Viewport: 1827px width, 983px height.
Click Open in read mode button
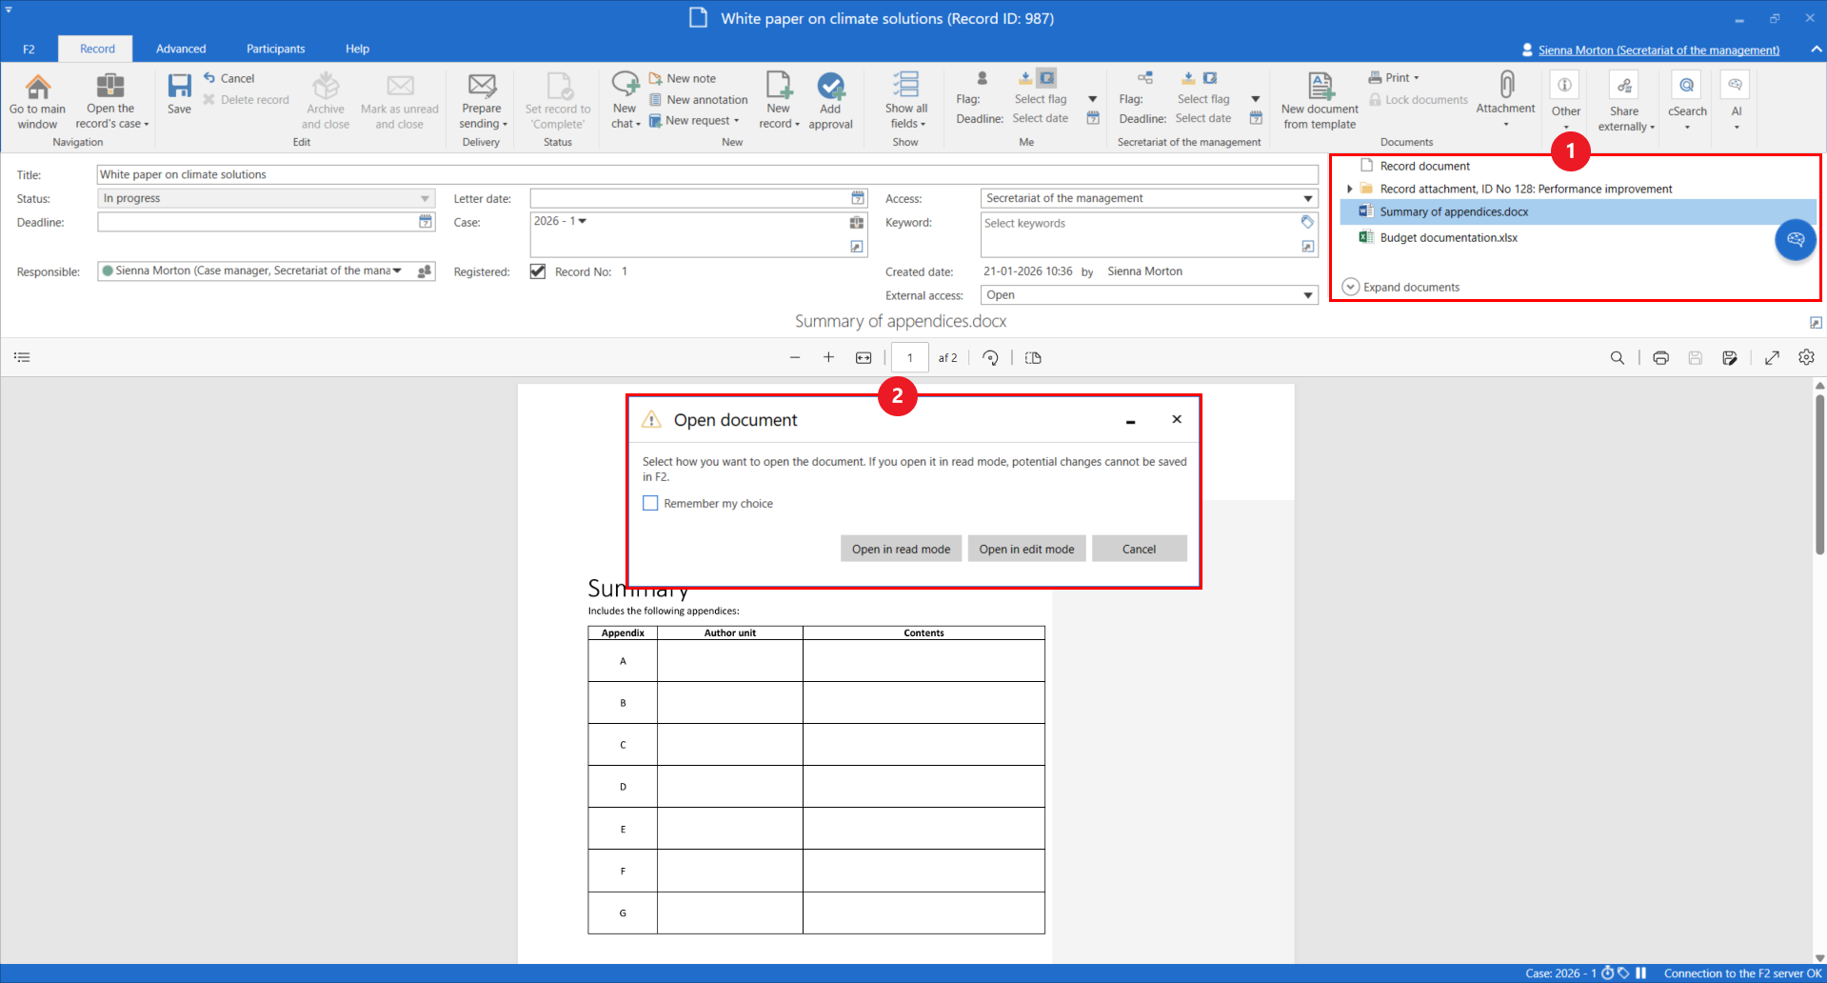pyautogui.click(x=901, y=549)
